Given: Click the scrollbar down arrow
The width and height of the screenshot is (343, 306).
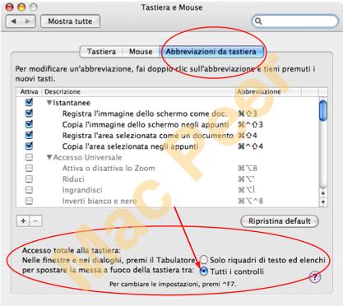Looking at the screenshot, I should (x=323, y=202).
